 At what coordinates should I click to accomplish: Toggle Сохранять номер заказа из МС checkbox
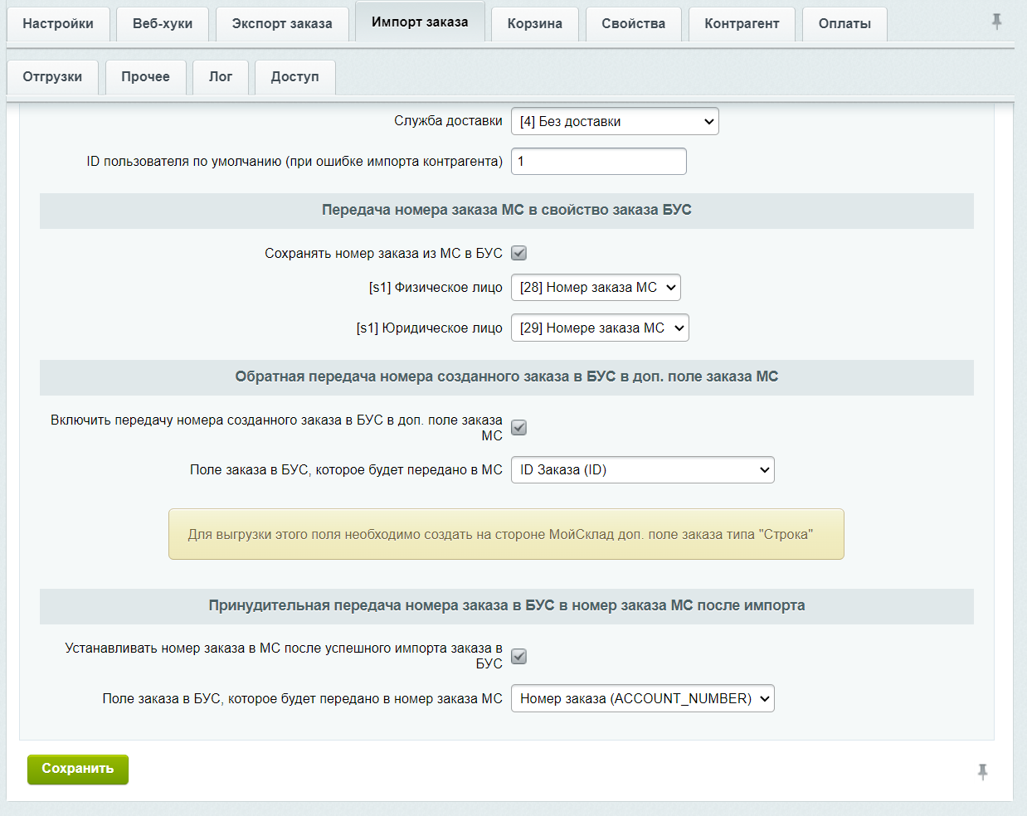pyautogui.click(x=518, y=253)
